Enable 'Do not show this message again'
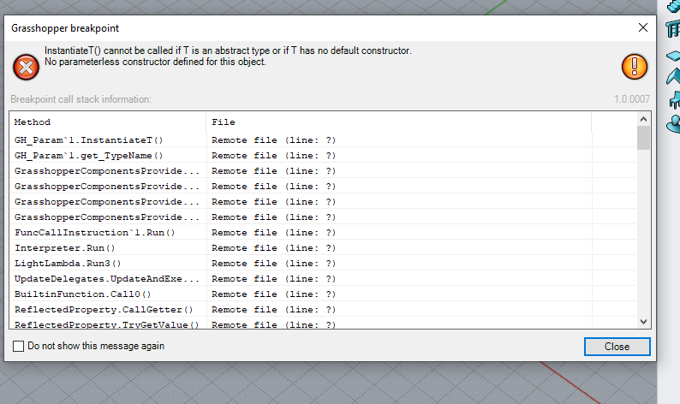 18,346
